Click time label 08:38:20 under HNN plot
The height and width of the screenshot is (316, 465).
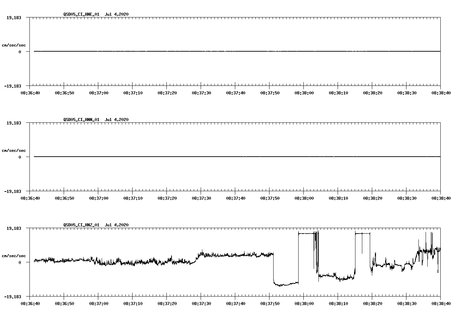click(373, 198)
